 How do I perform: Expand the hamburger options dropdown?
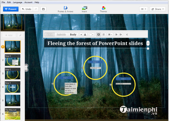pyautogui.click(x=143, y=9)
